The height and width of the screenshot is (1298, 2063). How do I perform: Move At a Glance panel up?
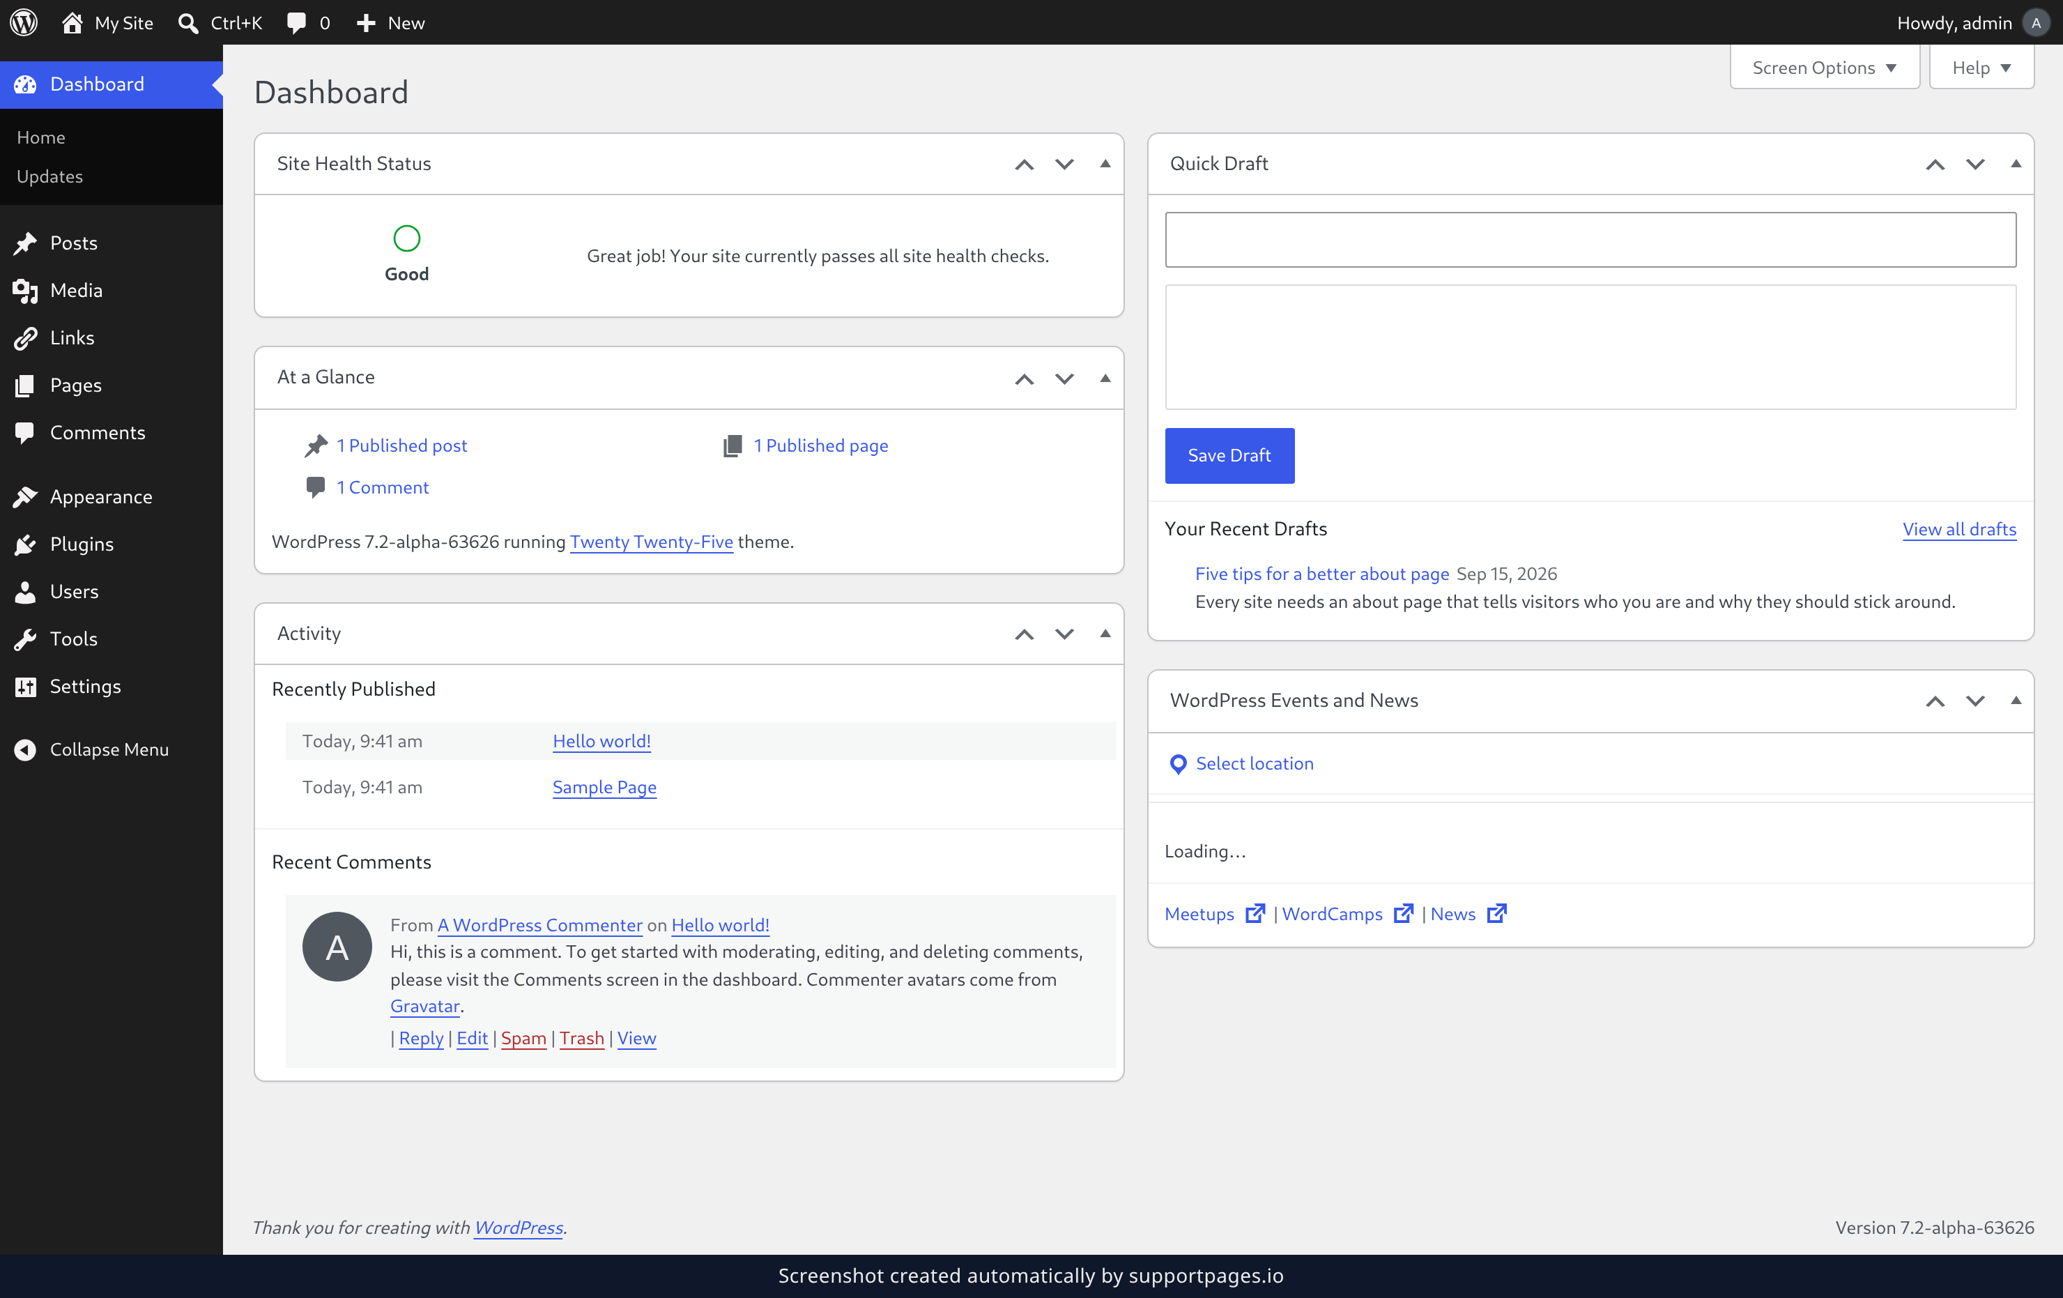click(1024, 378)
